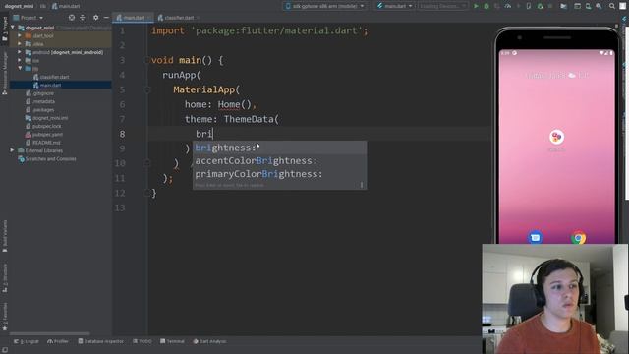Choose the primaryColorBrightness: completion suggestion
The height and width of the screenshot is (354, 629).
pyautogui.click(x=279, y=174)
